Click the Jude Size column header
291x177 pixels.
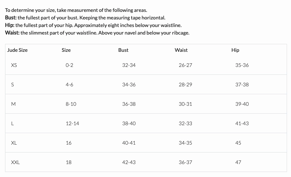pos(17,50)
